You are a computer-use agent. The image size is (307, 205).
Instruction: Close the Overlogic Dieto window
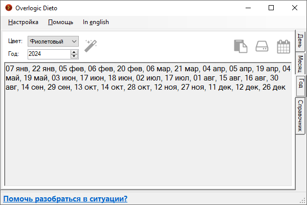coord(295,8)
